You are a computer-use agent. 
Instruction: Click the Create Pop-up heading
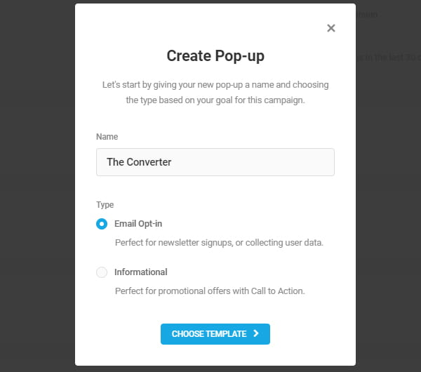[215, 56]
